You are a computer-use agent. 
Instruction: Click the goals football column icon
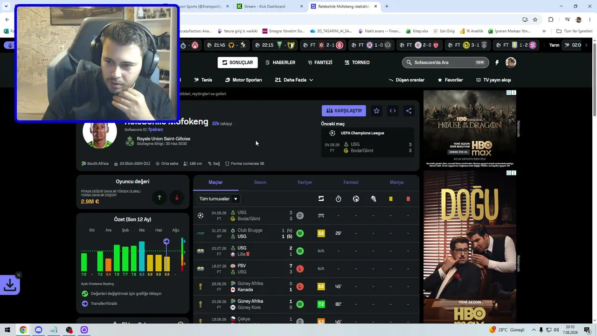[356, 199]
